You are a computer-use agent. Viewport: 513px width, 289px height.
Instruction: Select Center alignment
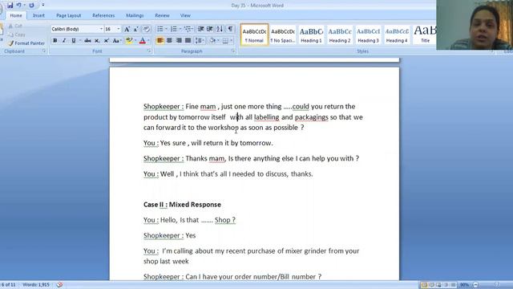(169, 41)
